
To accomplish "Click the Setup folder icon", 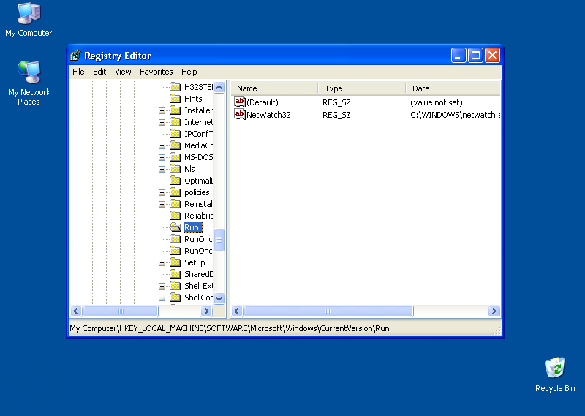I will tap(175, 262).
